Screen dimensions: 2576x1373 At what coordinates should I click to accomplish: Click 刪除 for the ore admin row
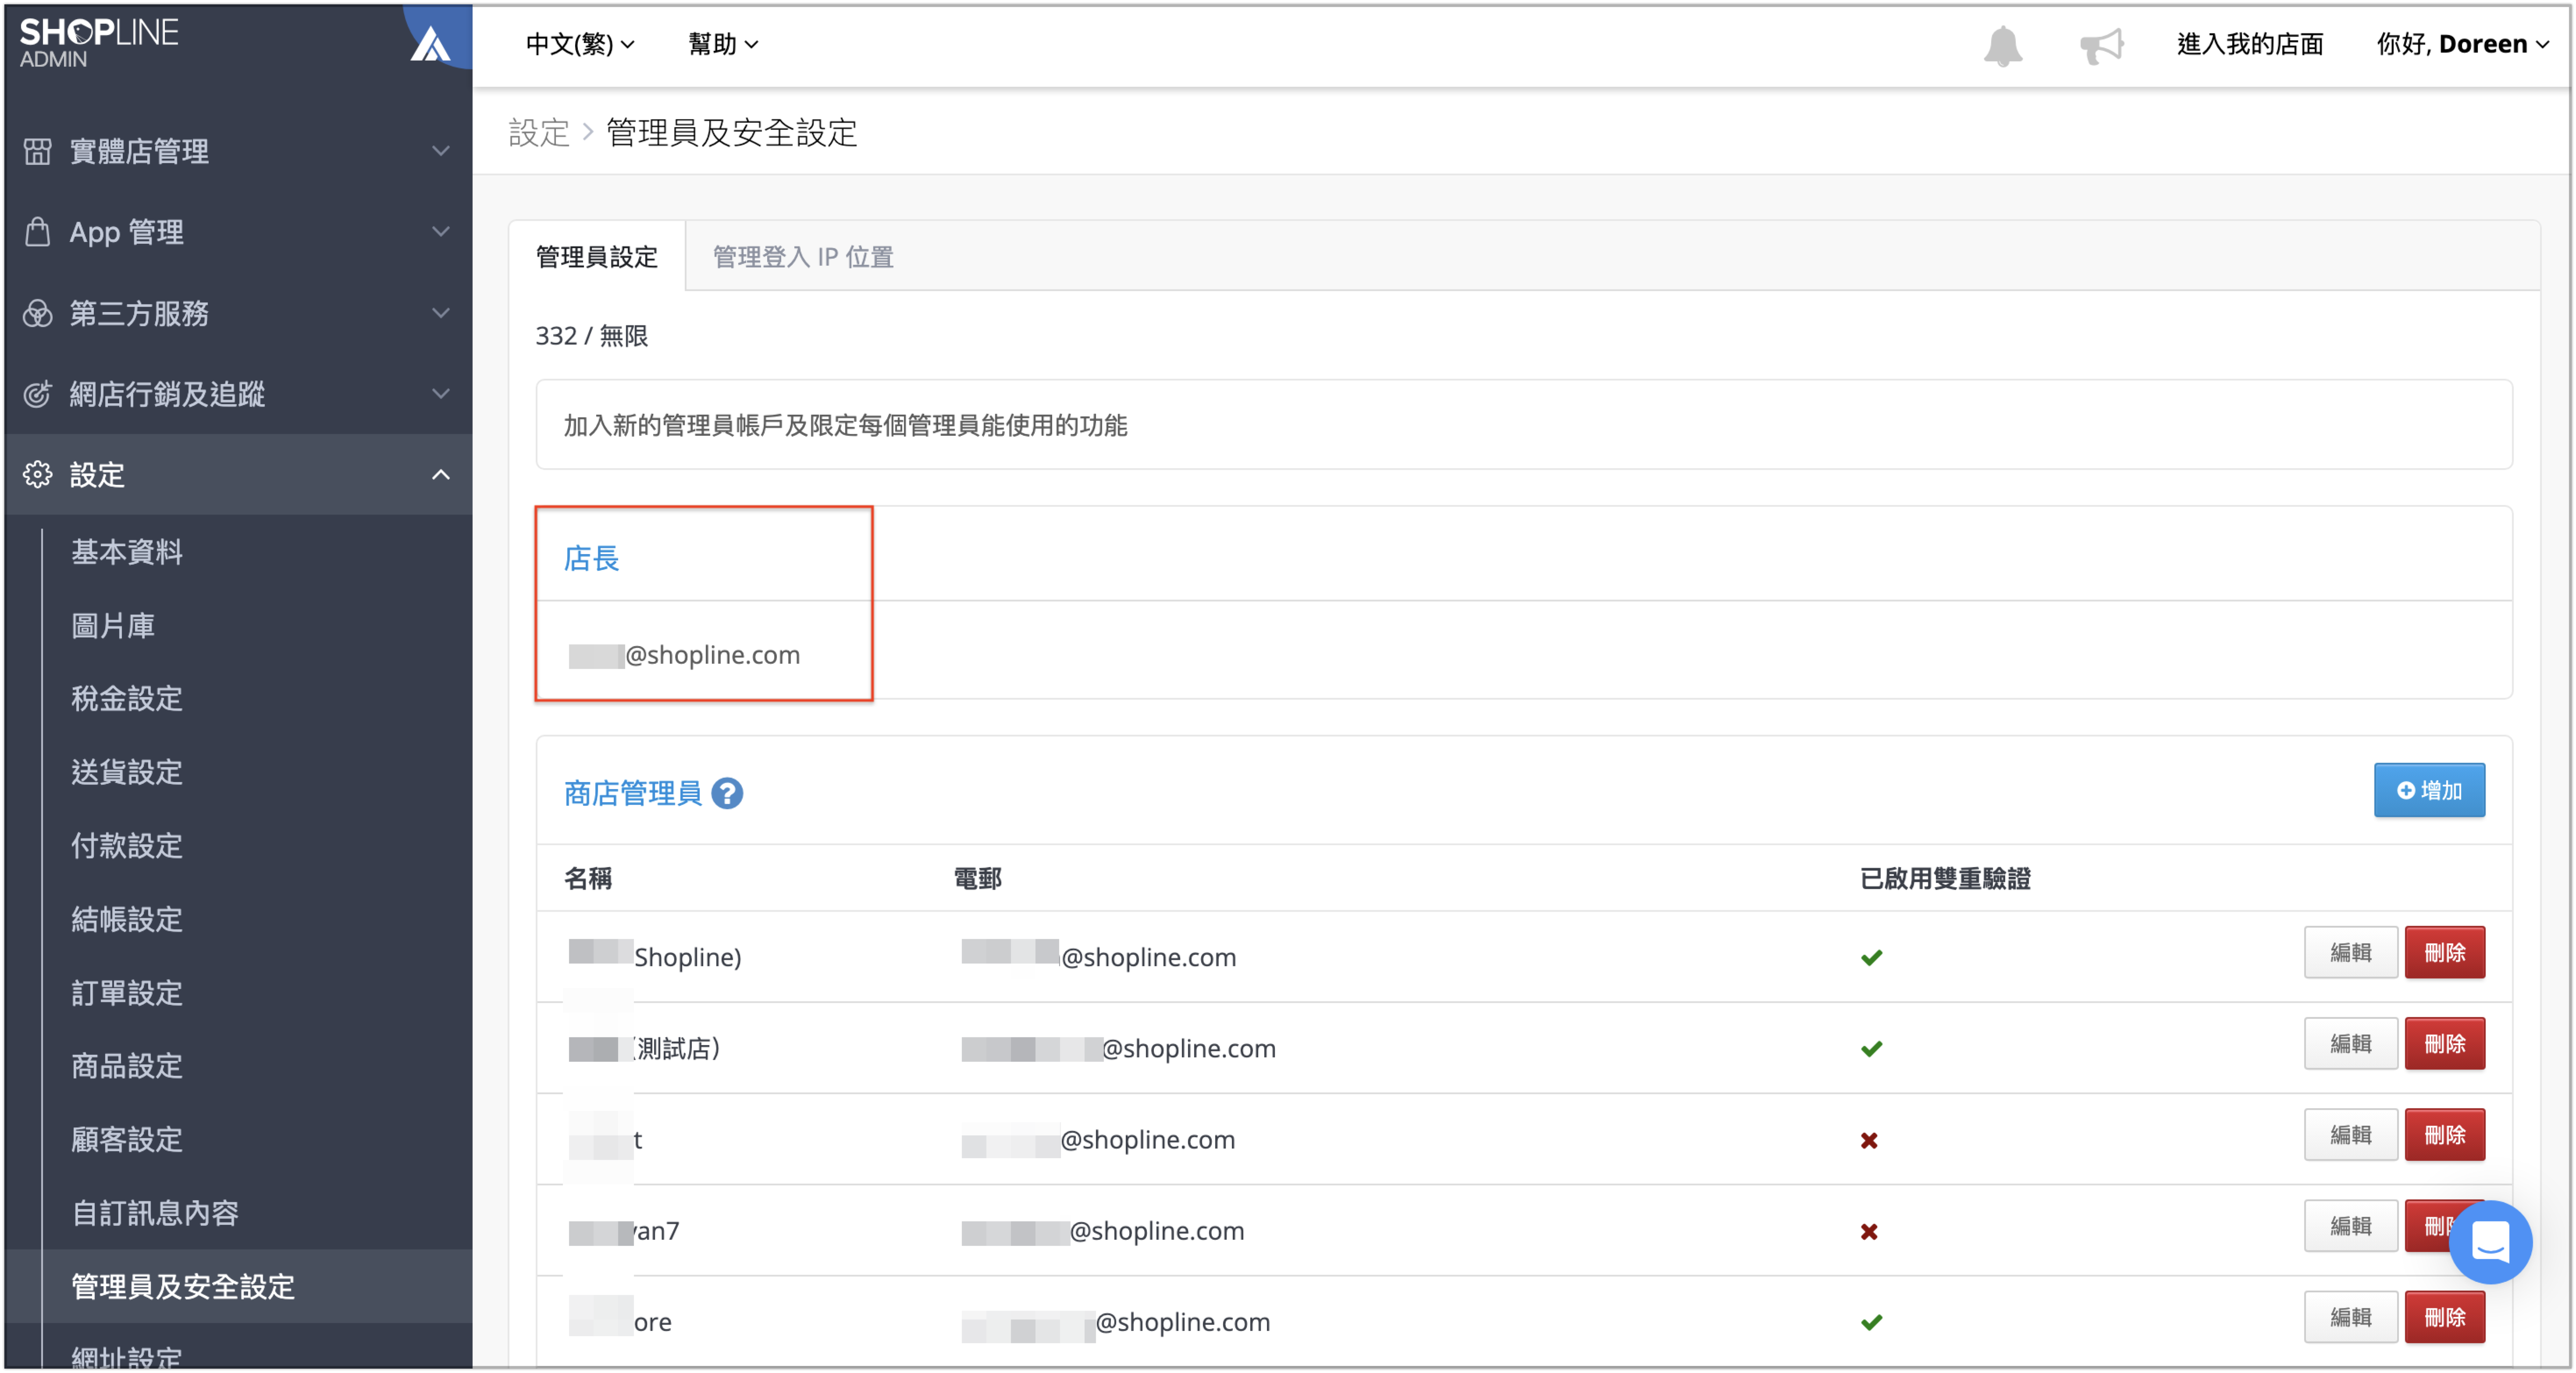coord(2444,1317)
